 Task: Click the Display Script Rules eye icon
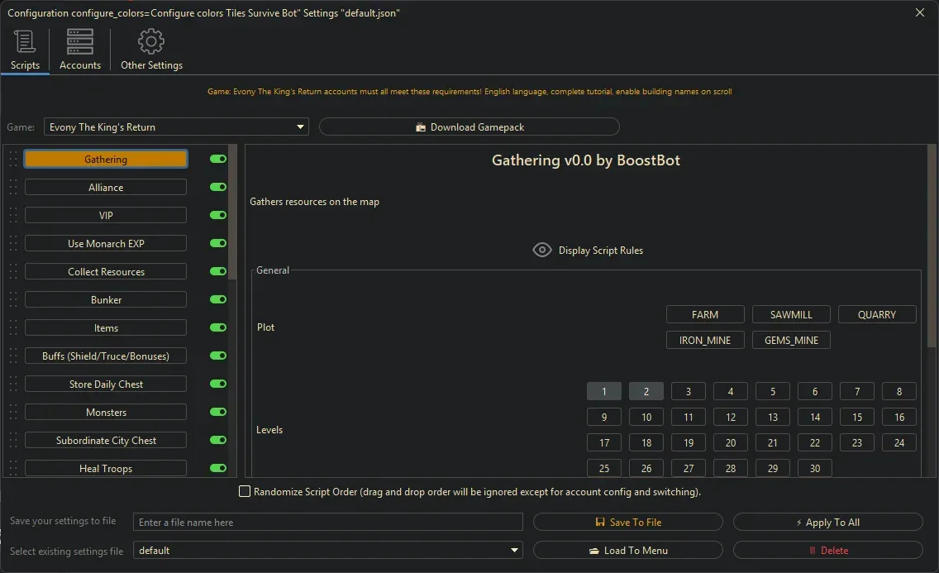pos(542,249)
